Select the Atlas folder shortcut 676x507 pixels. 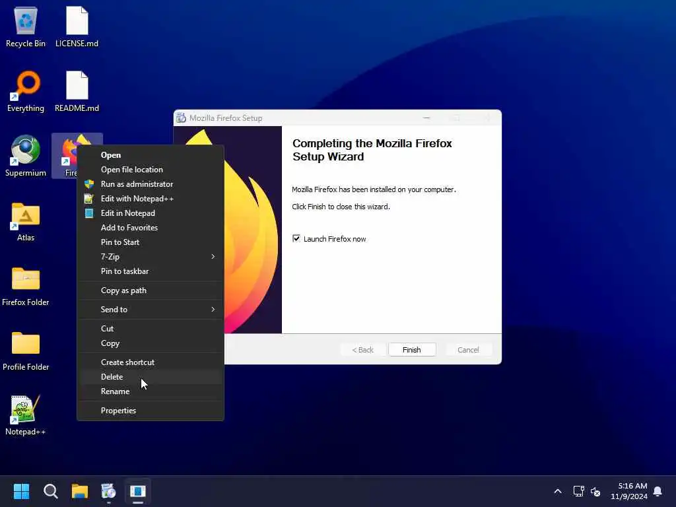click(26, 222)
